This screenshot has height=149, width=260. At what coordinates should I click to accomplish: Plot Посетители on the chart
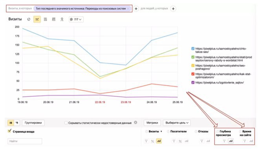pyautogui.click(x=187, y=141)
